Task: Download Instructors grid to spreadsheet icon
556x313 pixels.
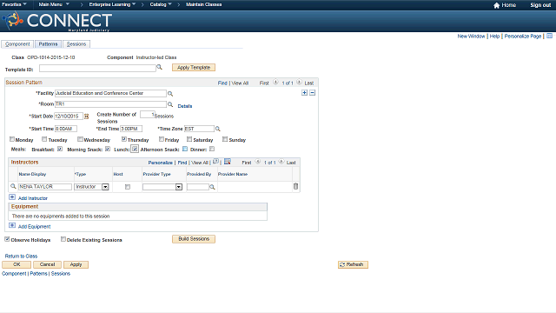Action: pos(228,162)
